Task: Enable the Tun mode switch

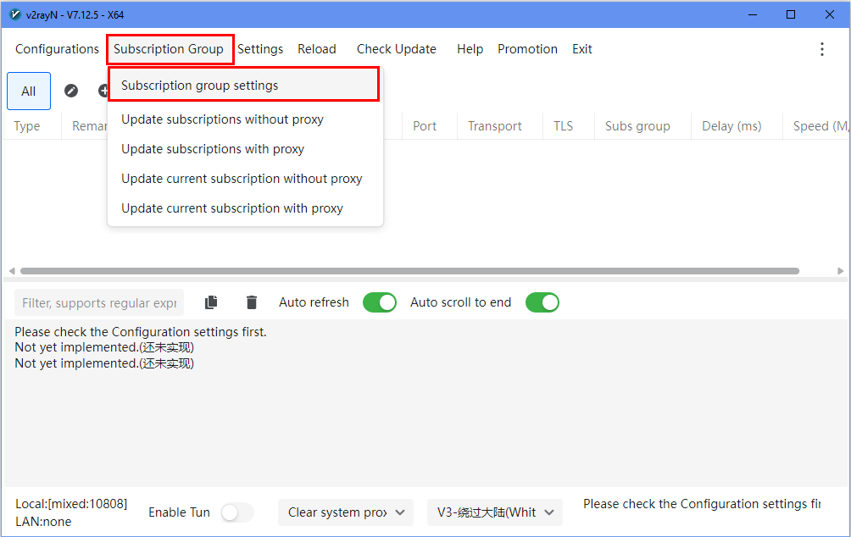Action: click(236, 512)
